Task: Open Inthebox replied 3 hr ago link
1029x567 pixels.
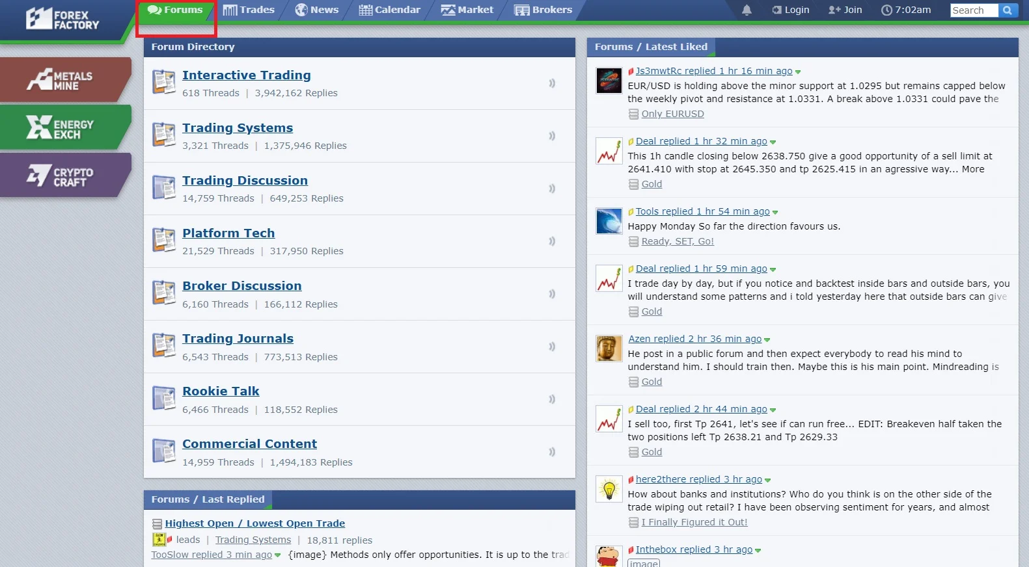Action: pos(694,549)
